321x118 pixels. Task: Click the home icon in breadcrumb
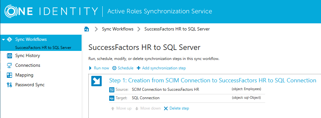[87, 29]
